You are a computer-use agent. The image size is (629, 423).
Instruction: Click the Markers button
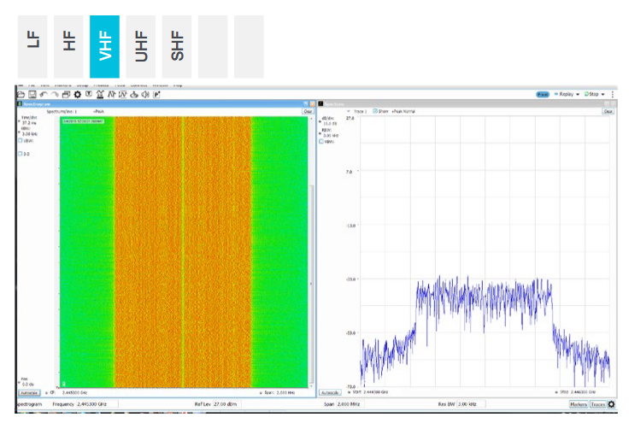(578, 404)
